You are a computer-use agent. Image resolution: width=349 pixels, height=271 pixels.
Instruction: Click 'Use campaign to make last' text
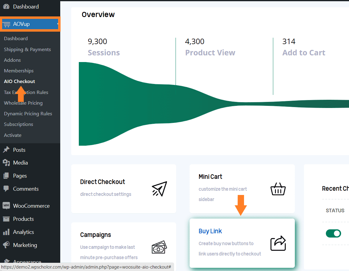(x=107, y=247)
